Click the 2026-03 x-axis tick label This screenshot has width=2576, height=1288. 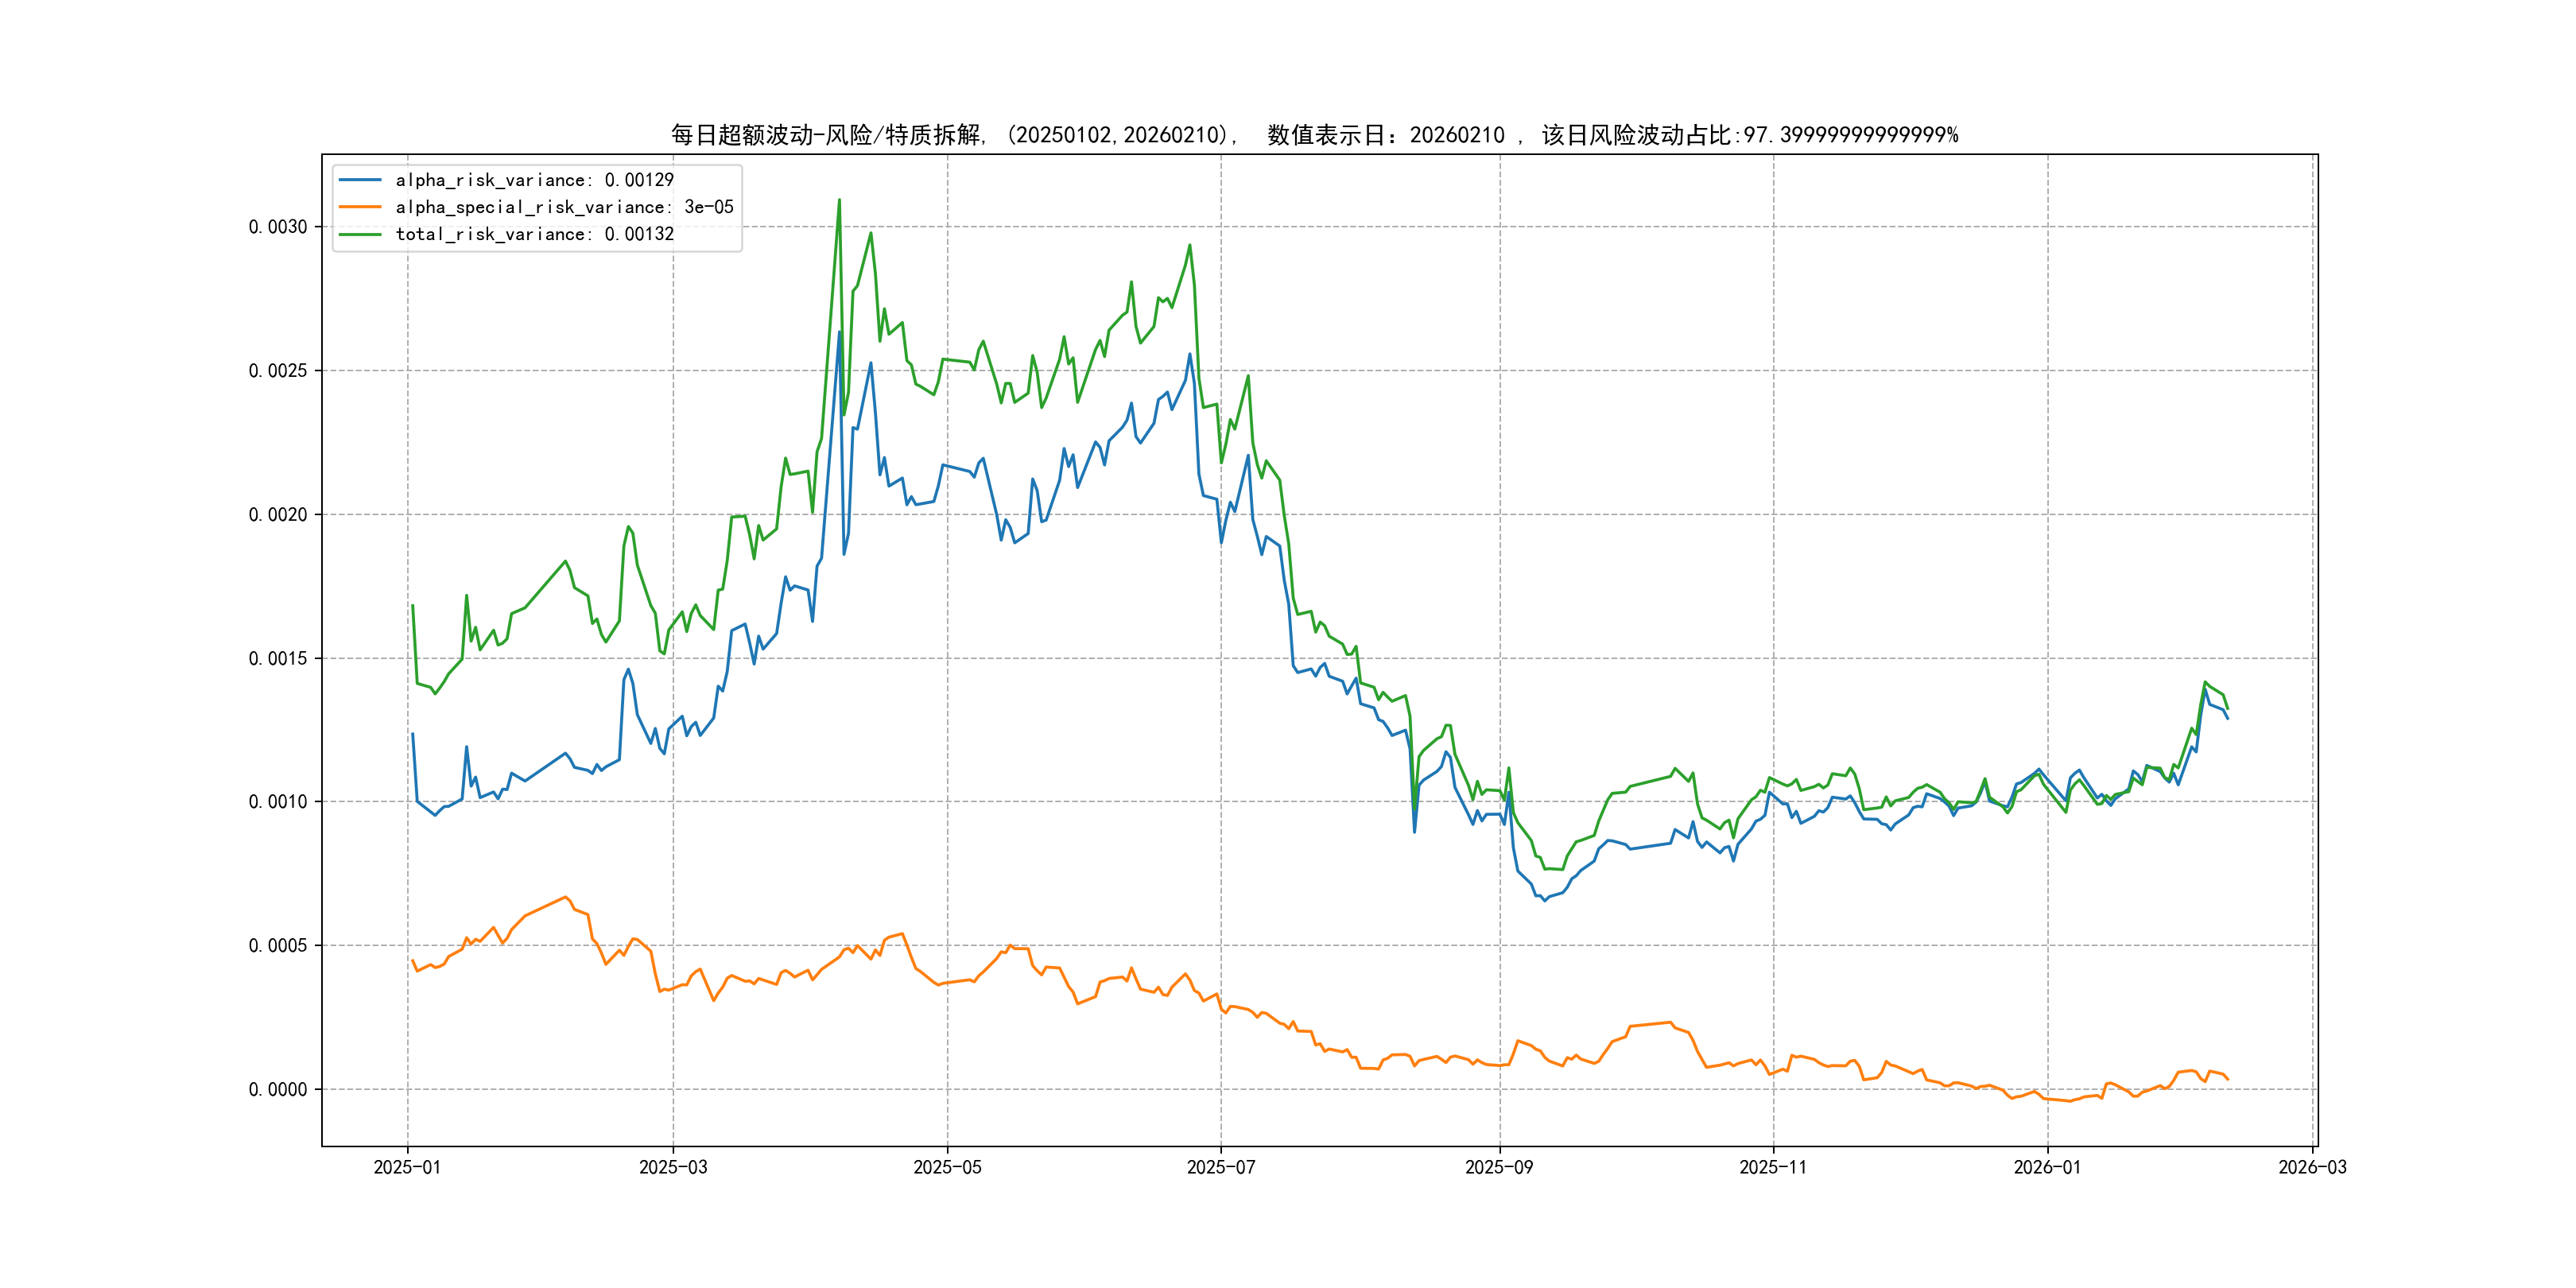click(x=2311, y=1167)
